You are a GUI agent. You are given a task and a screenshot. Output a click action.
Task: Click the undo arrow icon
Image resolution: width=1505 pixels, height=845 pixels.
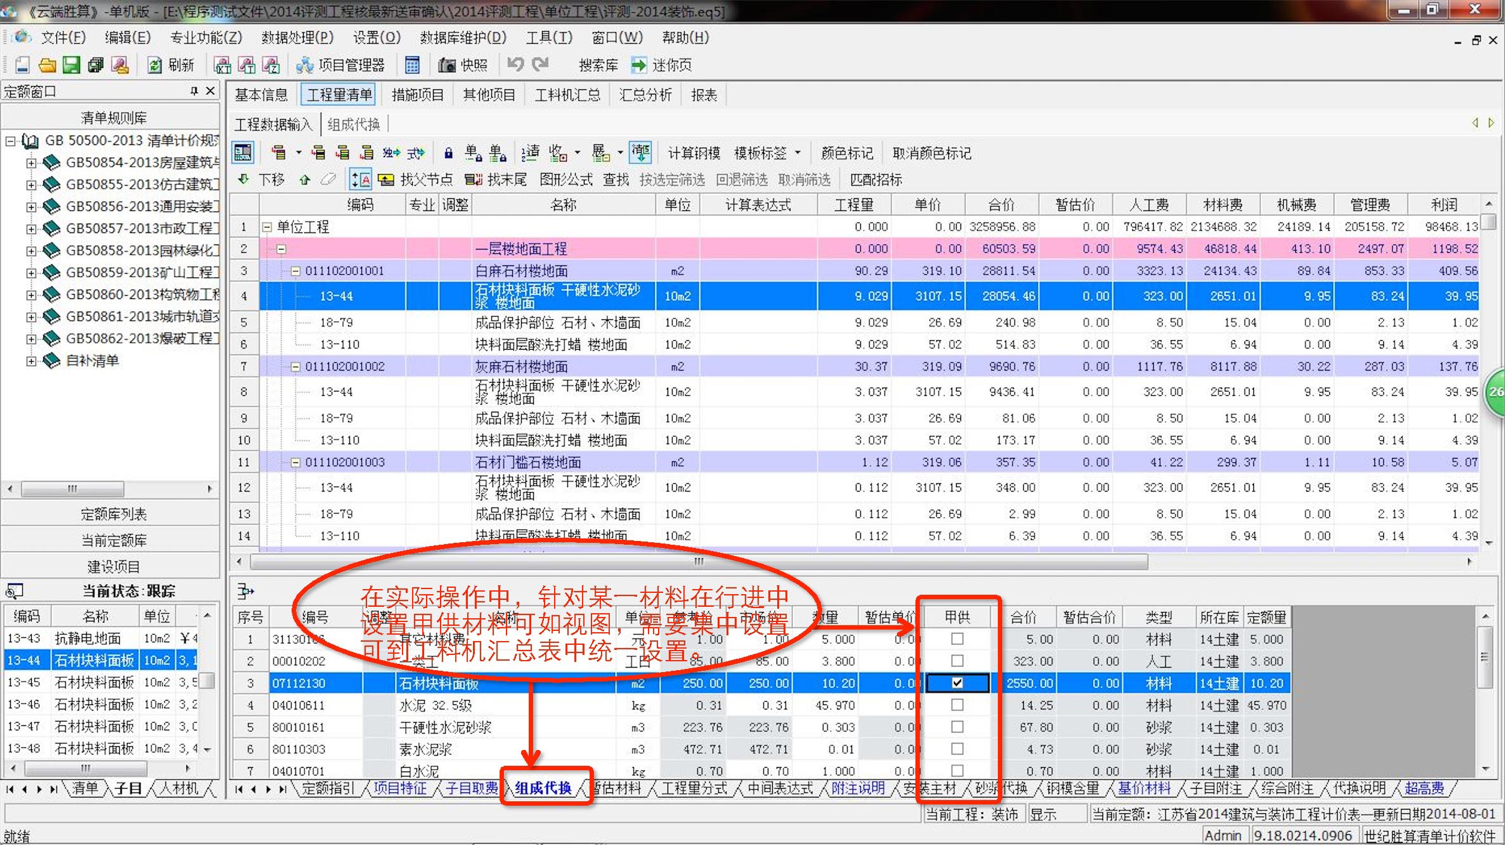(515, 64)
